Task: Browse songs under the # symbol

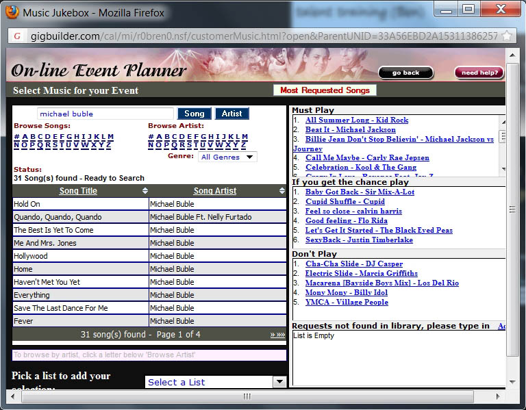Action: click(16, 137)
